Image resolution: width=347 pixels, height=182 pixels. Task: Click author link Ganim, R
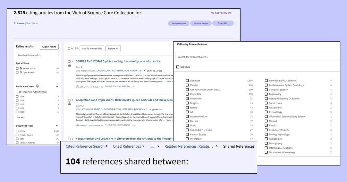tap(80, 106)
